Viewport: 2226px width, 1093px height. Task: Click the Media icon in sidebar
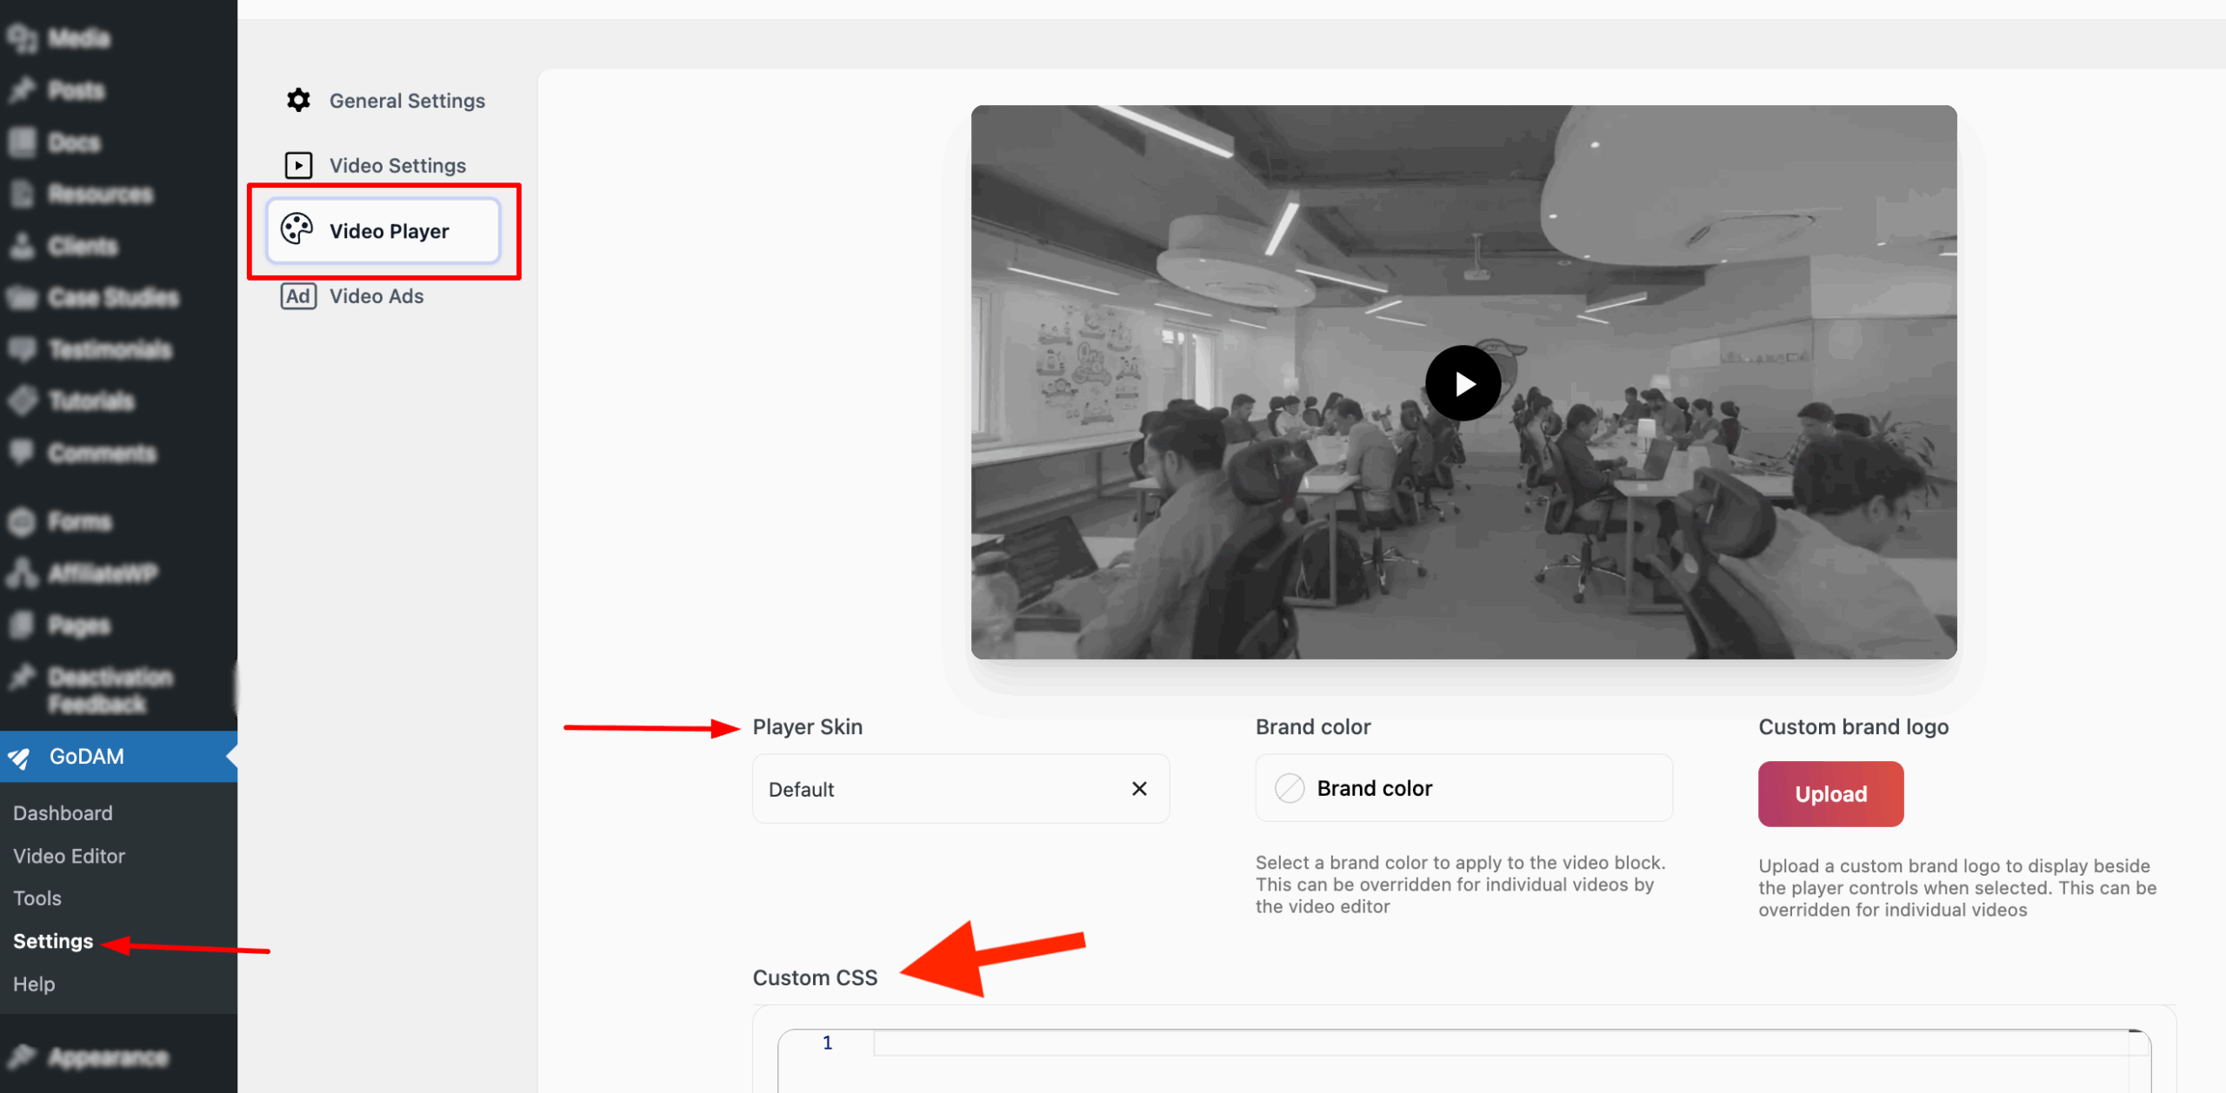(21, 38)
